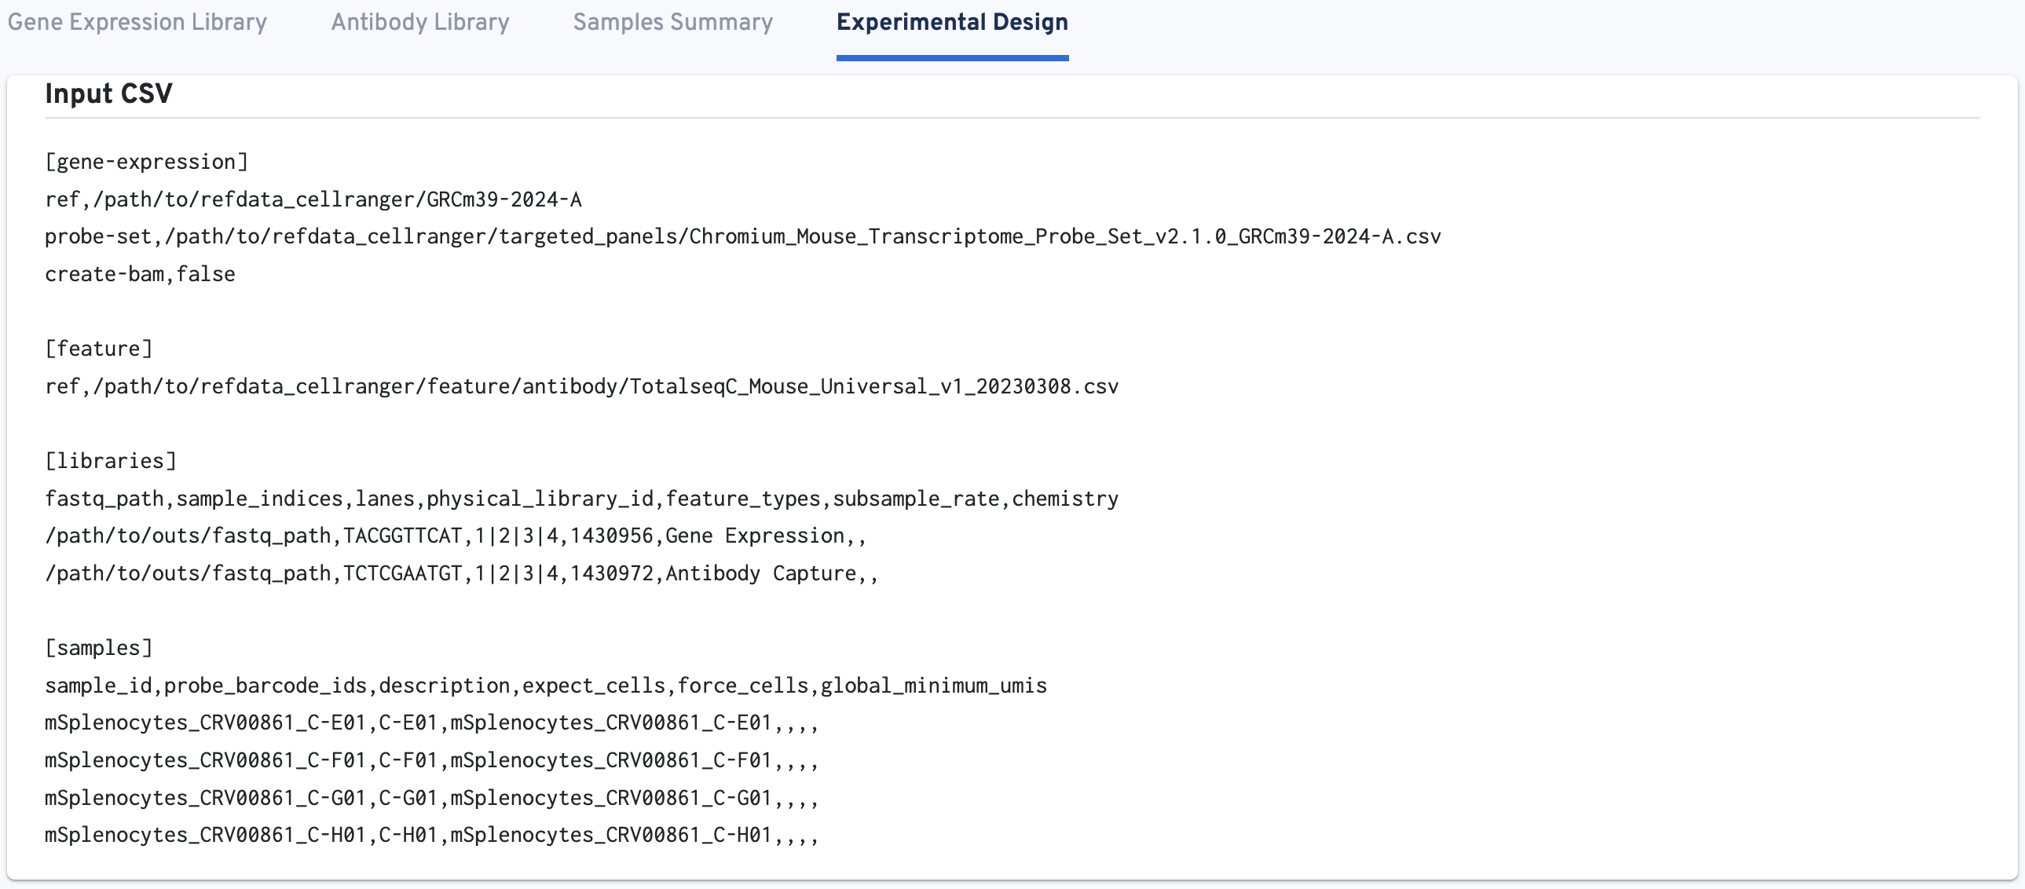Click the create-bam,false line

(x=140, y=274)
